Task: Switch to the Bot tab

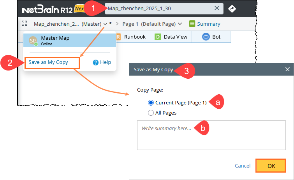Action: tap(211, 37)
